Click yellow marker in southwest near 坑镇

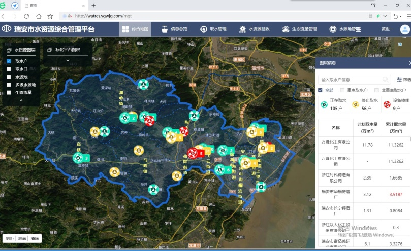pos(114,172)
